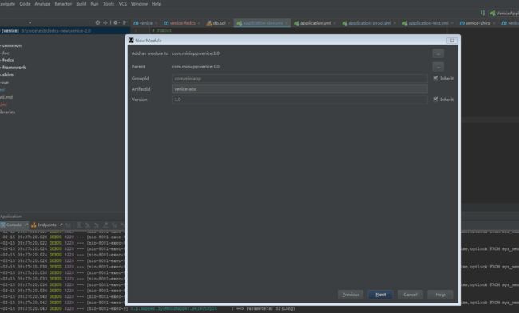Screen dimensions: 519x313
Task: Click the Hide Project panel icon
Action: coord(125,22)
